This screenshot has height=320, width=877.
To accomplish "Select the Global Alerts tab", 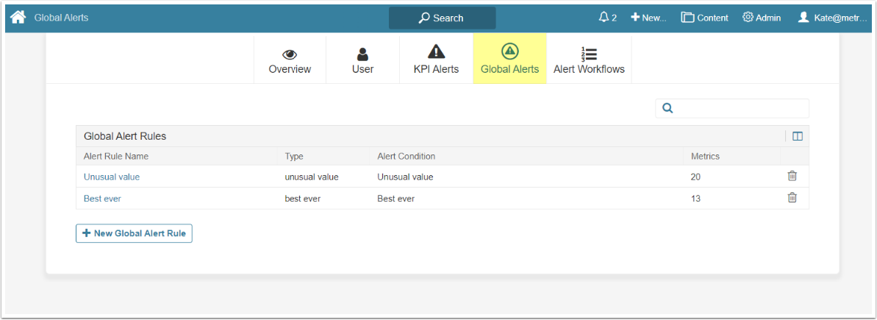I will click(510, 59).
